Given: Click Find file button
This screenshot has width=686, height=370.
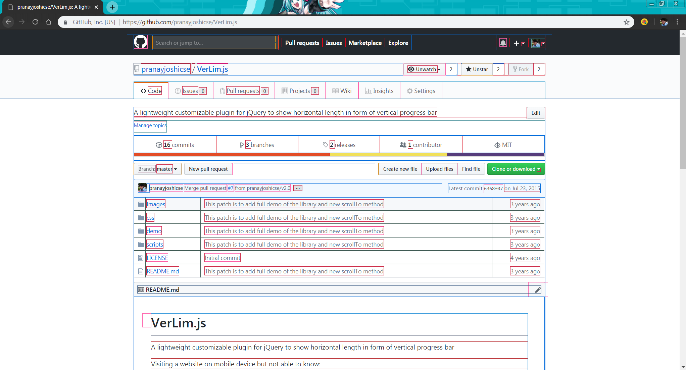Looking at the screenshot, I should (x=471, y=169).
